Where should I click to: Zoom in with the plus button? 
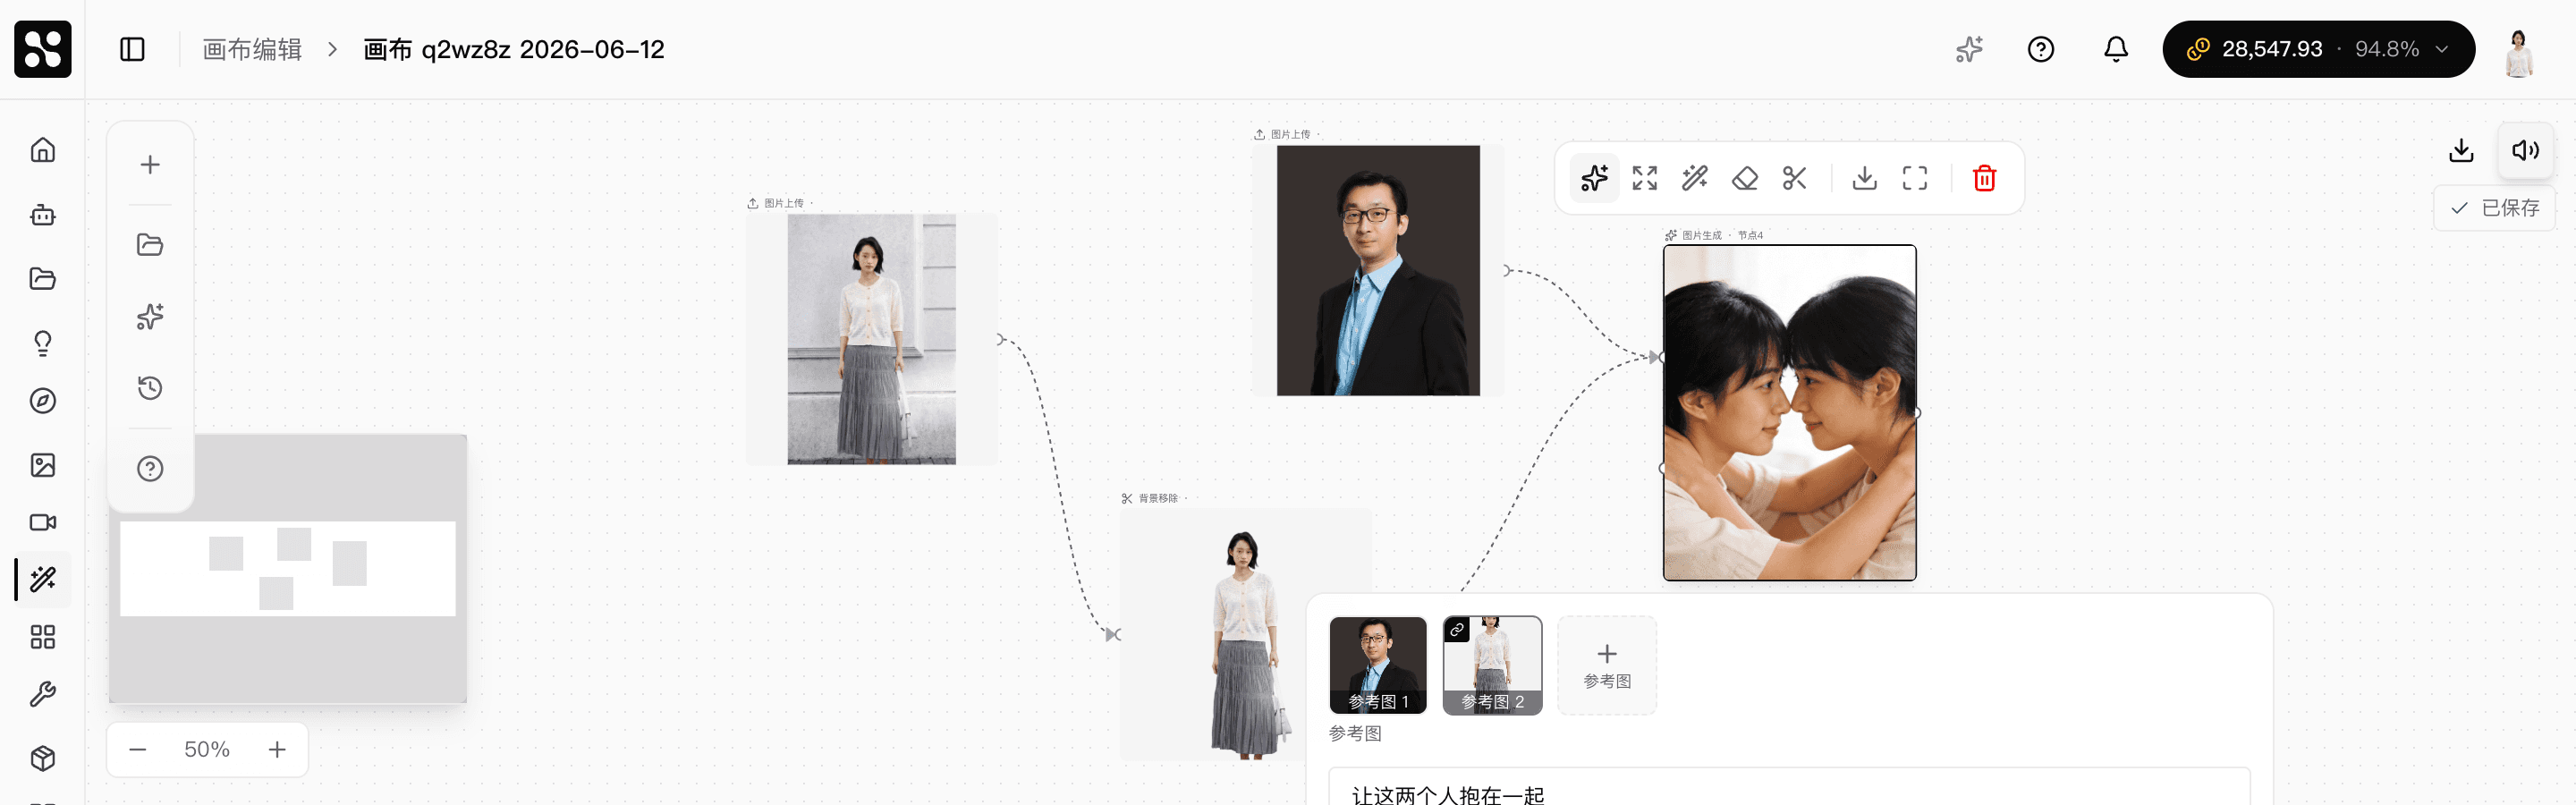point(277,749)
